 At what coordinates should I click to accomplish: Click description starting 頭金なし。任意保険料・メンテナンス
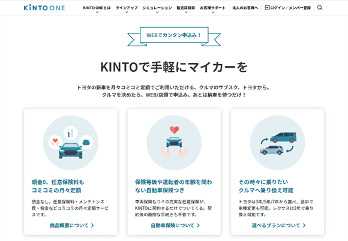70,208
